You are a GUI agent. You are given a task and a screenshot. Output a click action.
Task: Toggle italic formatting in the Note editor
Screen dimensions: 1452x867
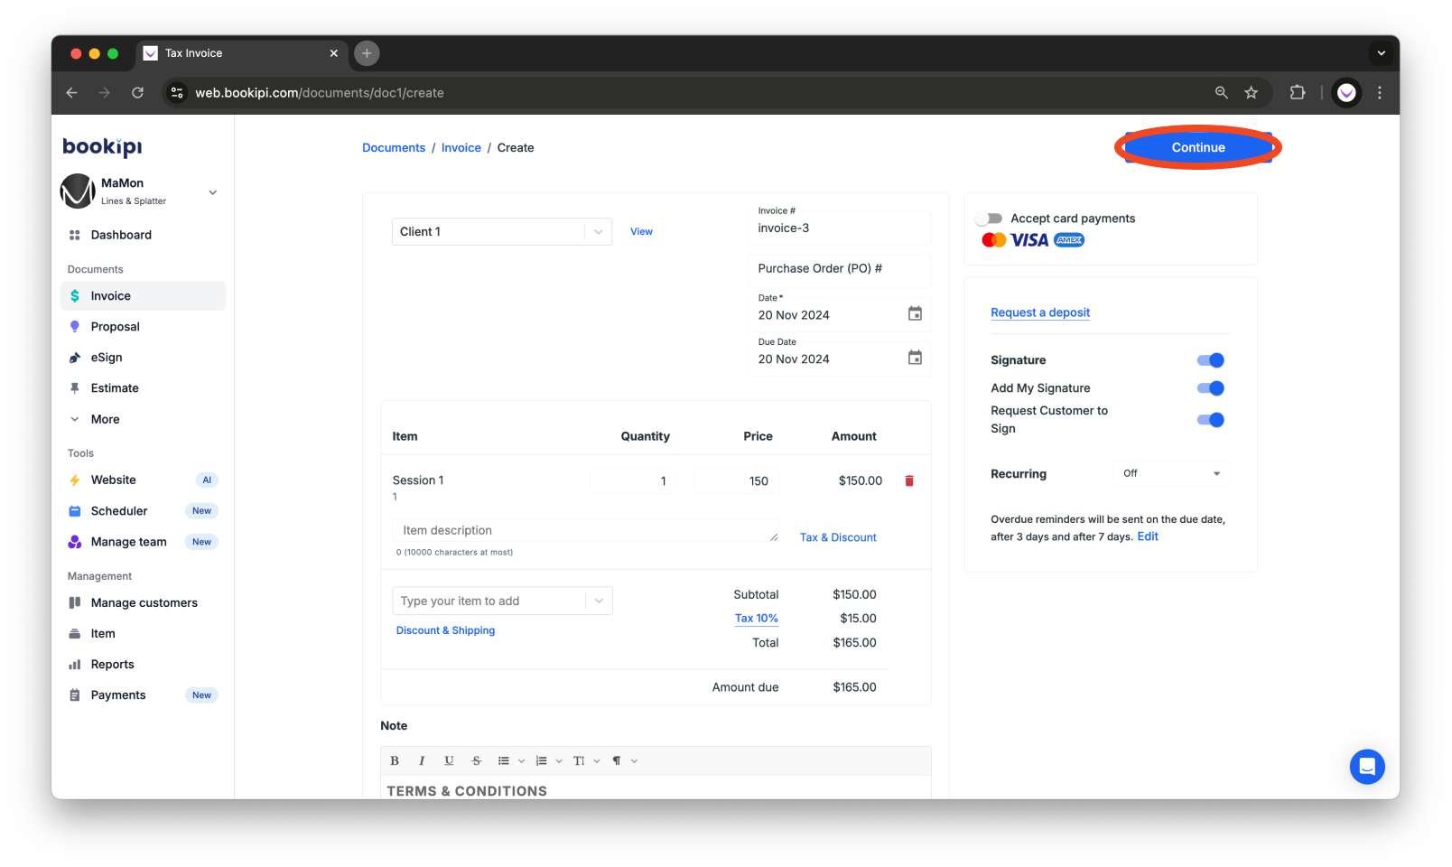(x=422, y=760)
